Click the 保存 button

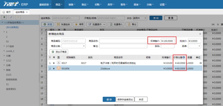[109, 99]
